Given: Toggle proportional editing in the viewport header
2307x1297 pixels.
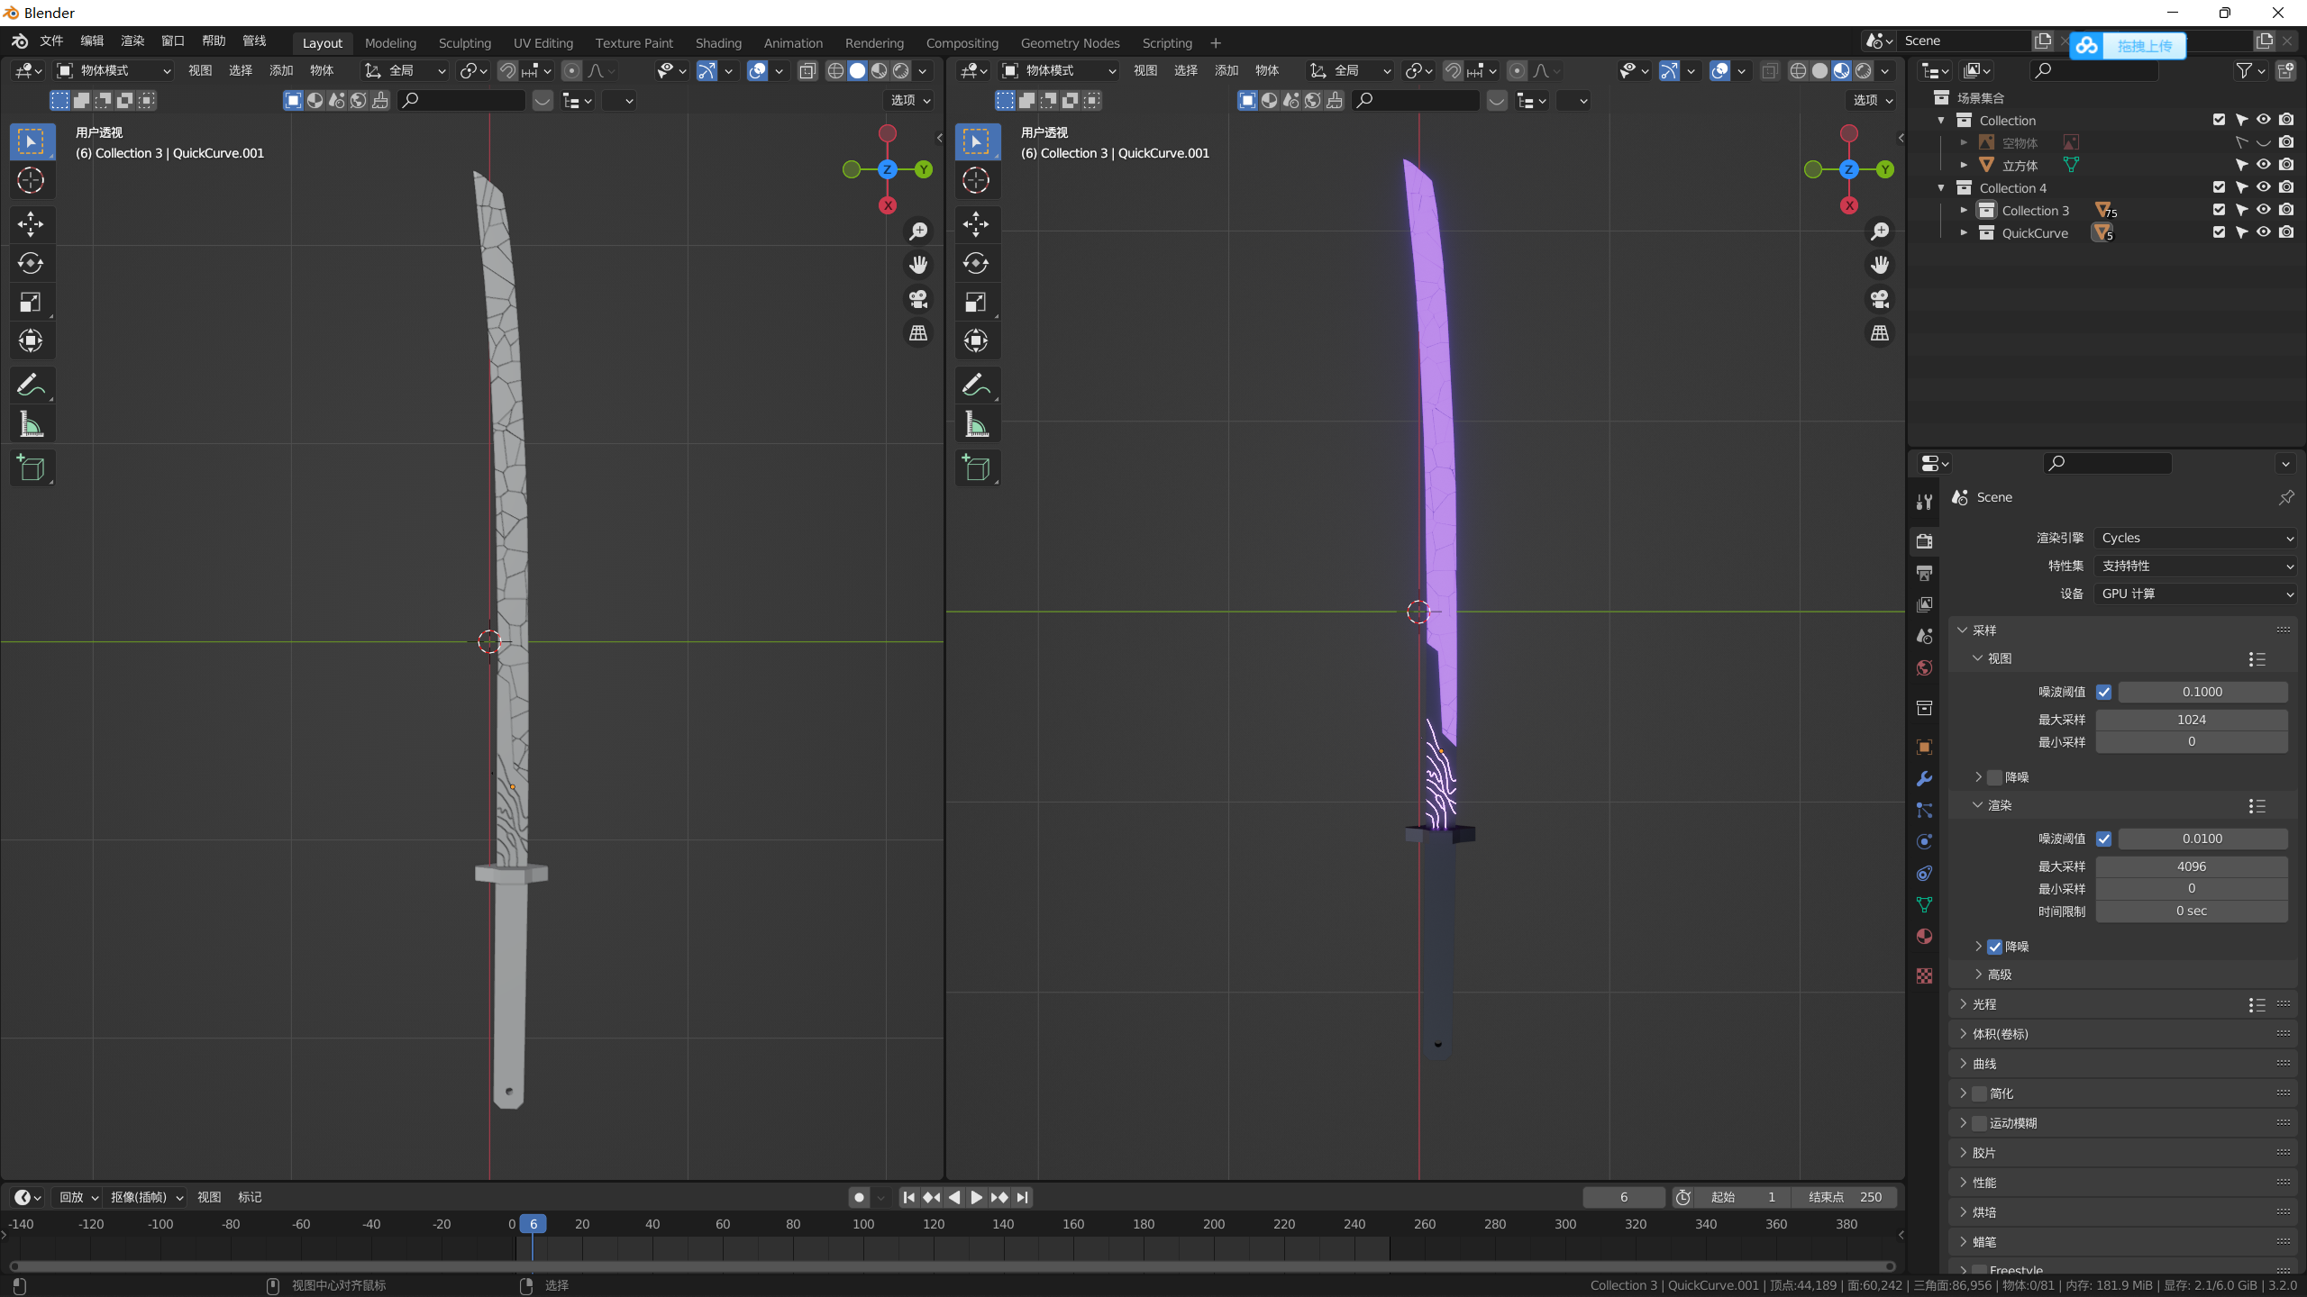Looking at the screenshot, I should point(571,71).
